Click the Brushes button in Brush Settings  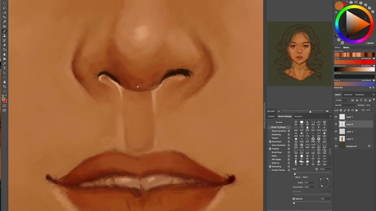279,122
